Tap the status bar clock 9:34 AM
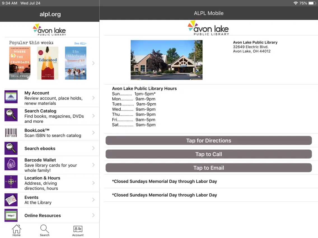This screenshot has width=318, height=238. 10,3
